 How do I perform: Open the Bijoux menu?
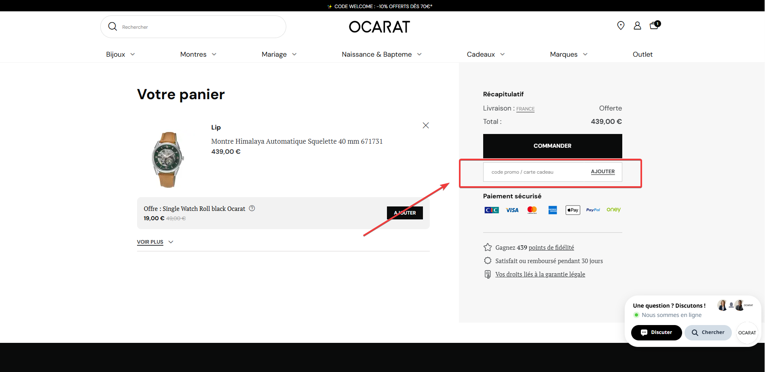pos(116,54)
